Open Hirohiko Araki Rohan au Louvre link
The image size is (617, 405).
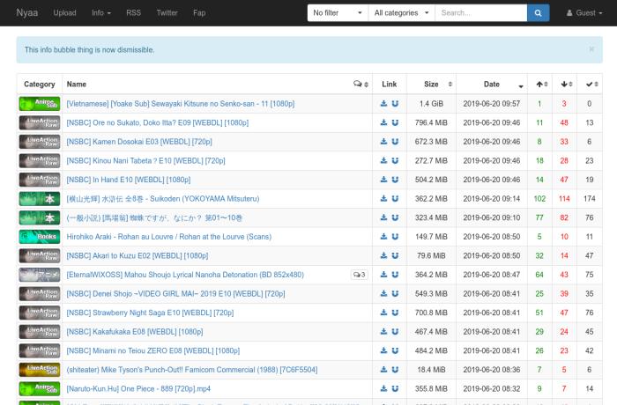(x=169, y=237)
